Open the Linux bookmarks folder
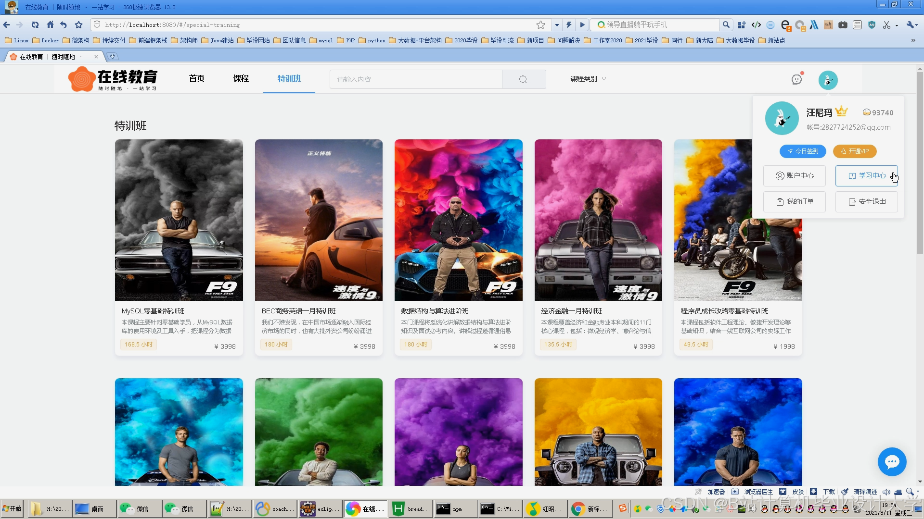Viewport: 924px width, 519px height. (x=17, y=40)
